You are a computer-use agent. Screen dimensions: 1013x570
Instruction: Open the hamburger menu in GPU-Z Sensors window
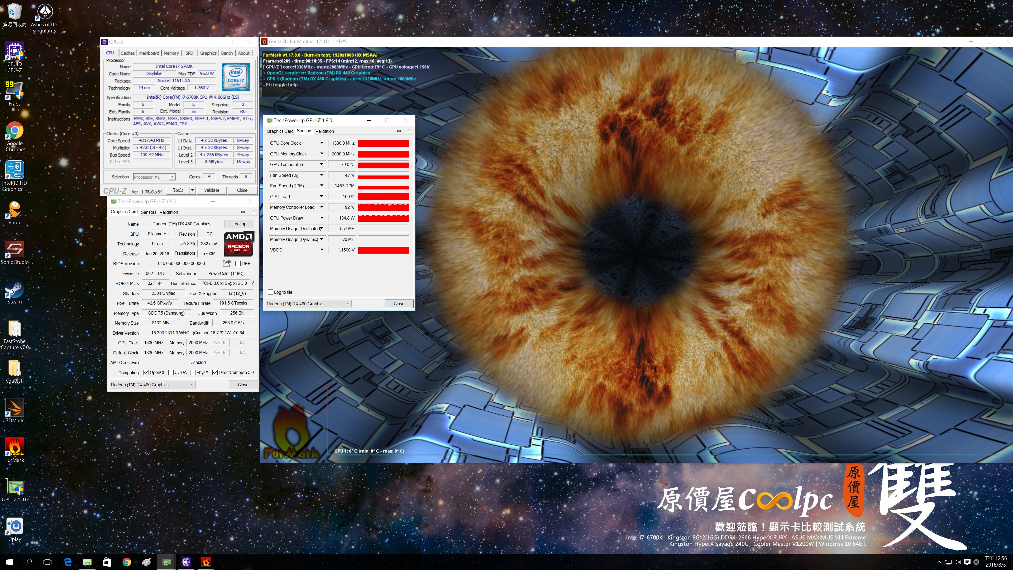pos(409,131)
